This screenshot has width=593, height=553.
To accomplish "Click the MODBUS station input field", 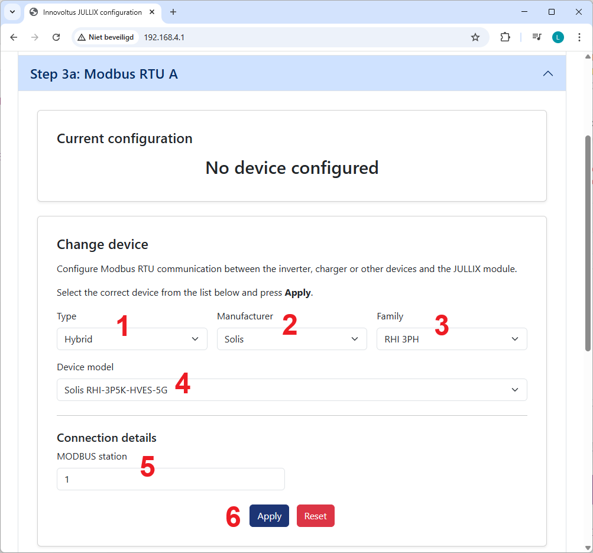I will click(170, 479).
